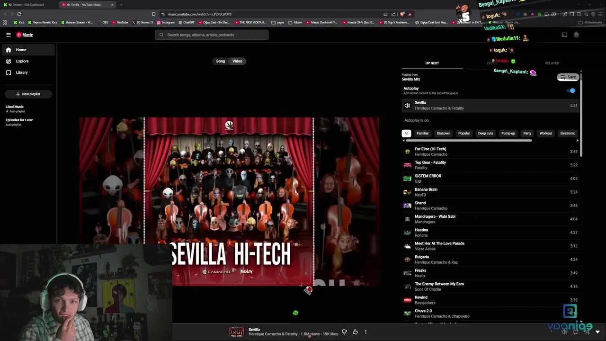Viewport: 606px width, 341px height.
Task: Play The Enemy Between My Ears
Action: point(490,287)
